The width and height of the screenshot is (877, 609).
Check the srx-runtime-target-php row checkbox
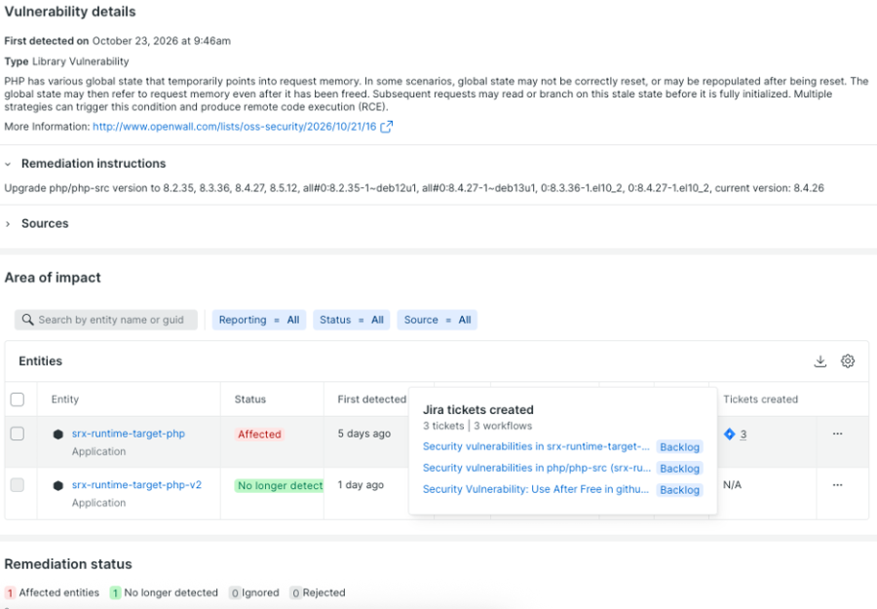(x=18, y=434)
